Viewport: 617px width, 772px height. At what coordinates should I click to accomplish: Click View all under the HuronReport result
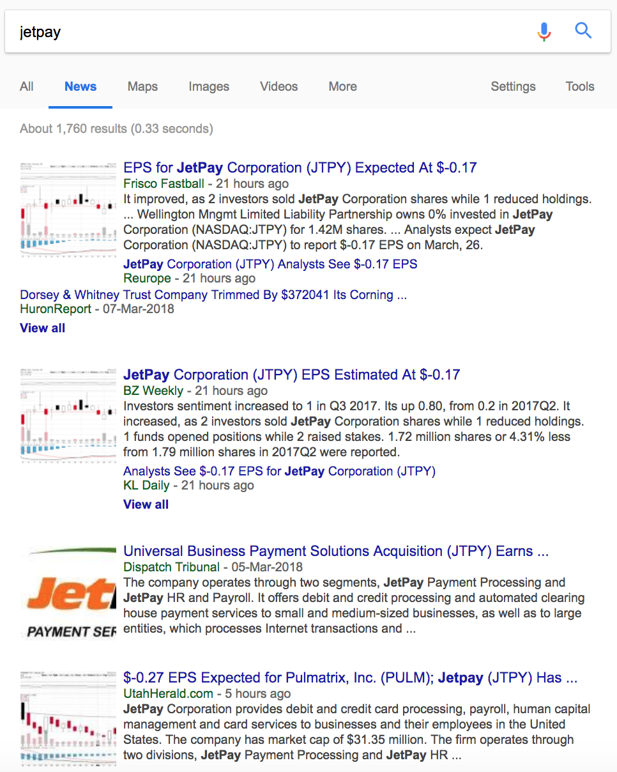42,328
